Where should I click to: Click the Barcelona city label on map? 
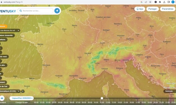pyautogui.click(x=63, y=94)
